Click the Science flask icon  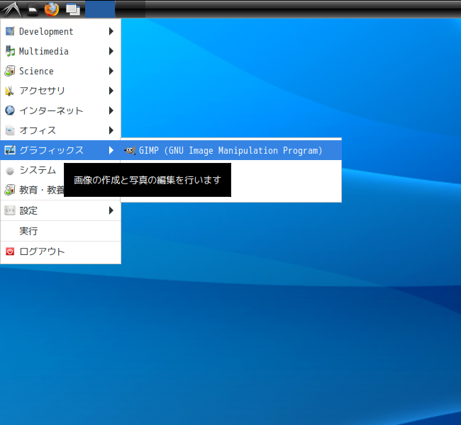click(10, 71)
